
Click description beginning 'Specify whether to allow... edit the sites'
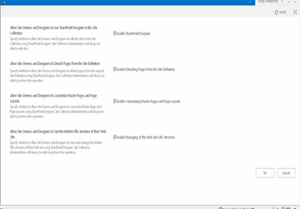55,43
